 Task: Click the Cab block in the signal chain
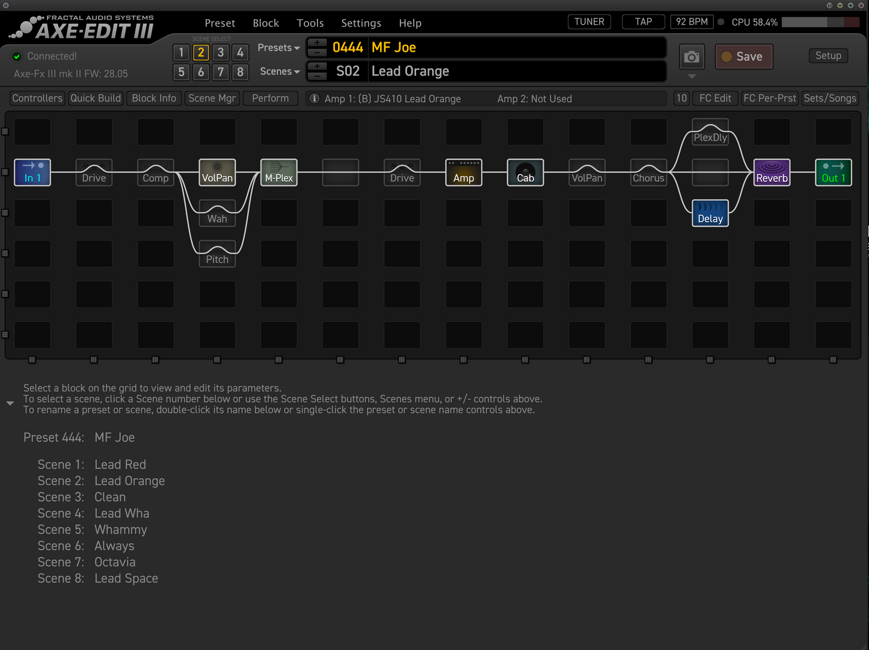(525, 173)
